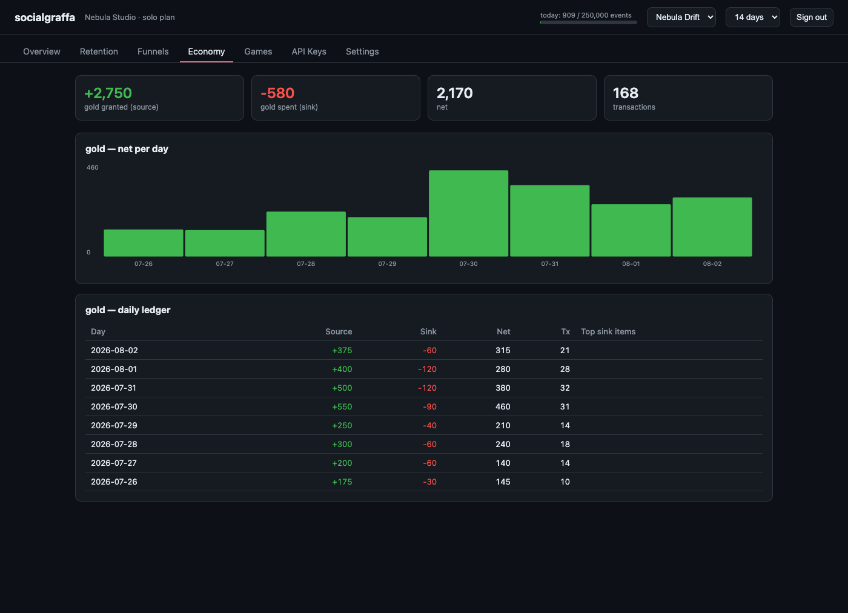Screen dimensions: 848x613
Task: Click the 07-29 bar in chart
Action: (x=387, y=237)
